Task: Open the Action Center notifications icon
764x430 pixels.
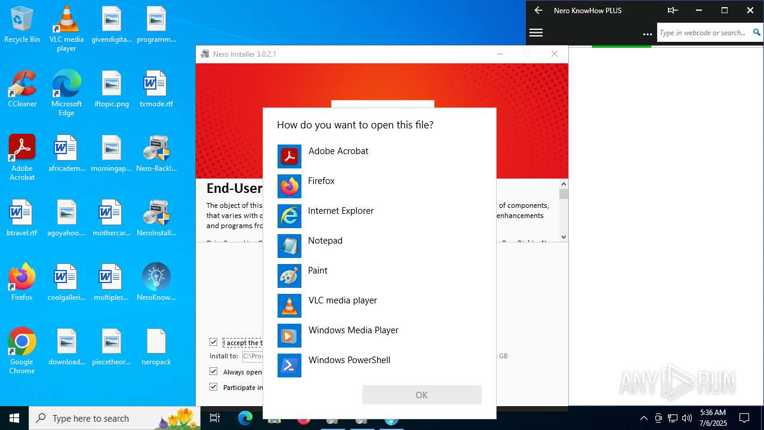Action: pos(744,418)
